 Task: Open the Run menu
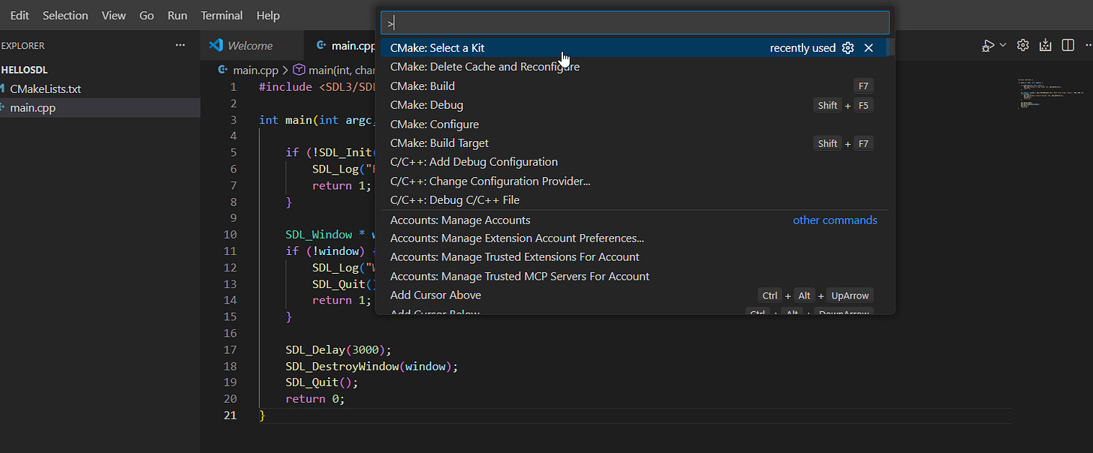178,15
